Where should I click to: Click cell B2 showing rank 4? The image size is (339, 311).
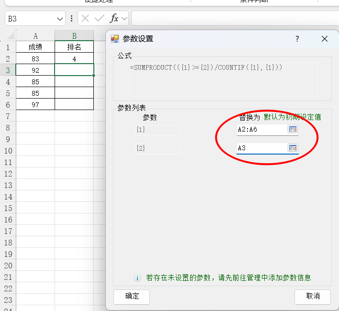tap(74, 59)
